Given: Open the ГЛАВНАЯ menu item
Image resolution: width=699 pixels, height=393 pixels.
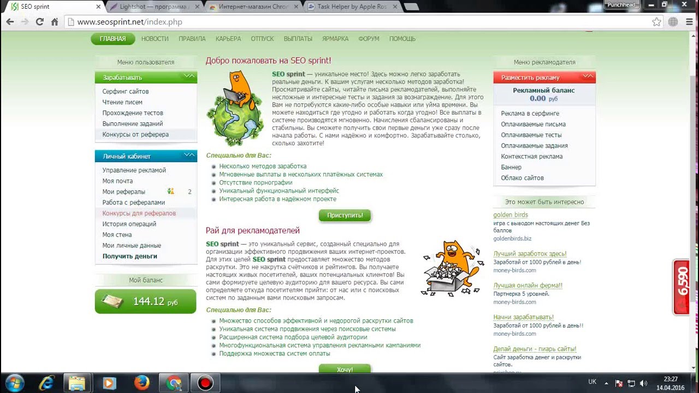Looking at the screenshot, I should 113,39.
